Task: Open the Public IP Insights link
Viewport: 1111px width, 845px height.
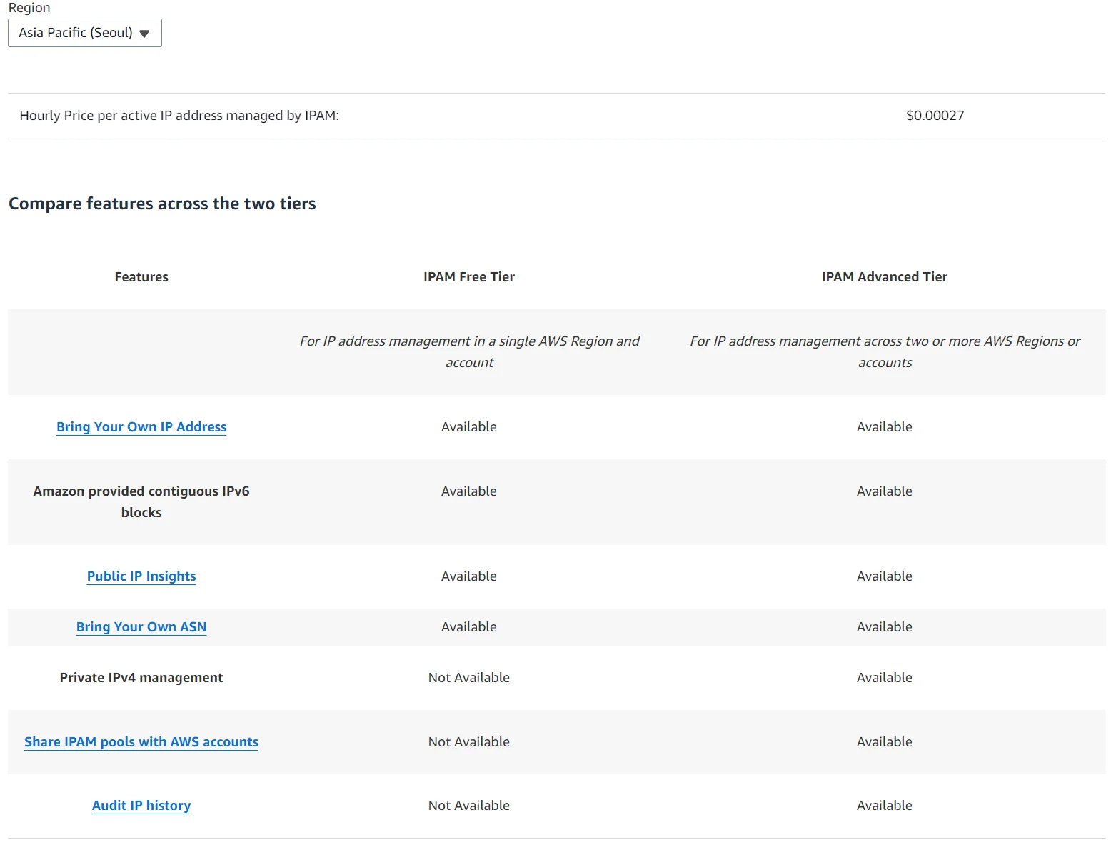Action: (x=141, y=576)
